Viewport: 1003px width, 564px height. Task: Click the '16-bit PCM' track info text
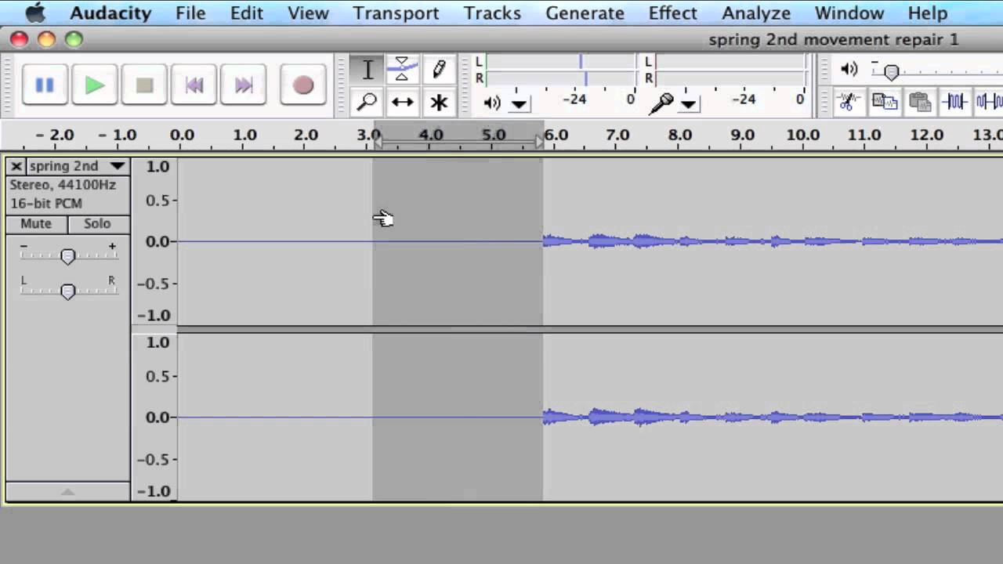46,204
